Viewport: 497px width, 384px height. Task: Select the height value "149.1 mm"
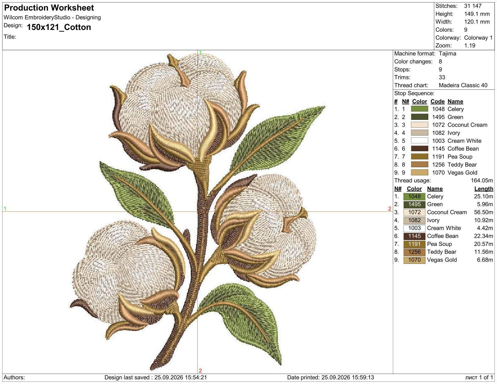477,14
